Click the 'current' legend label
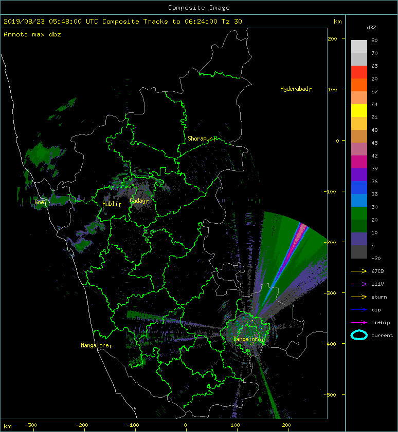 [x=382, y=336]
